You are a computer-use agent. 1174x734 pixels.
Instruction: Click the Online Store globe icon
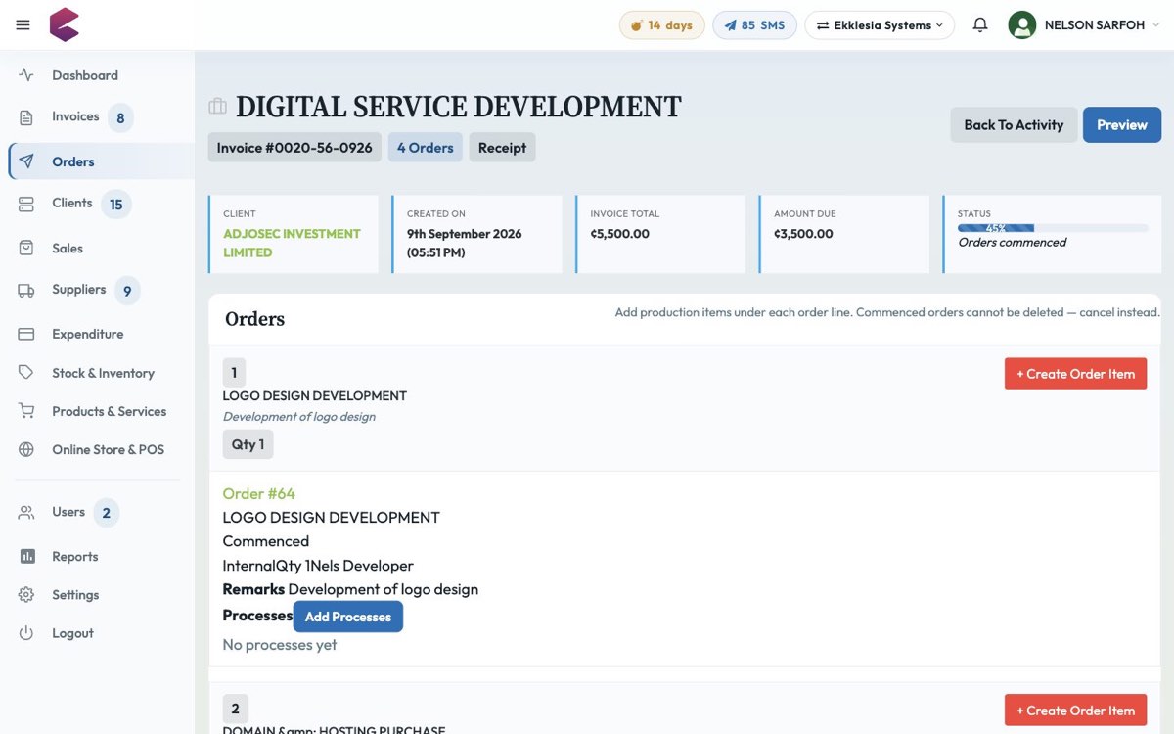[26, 450]
